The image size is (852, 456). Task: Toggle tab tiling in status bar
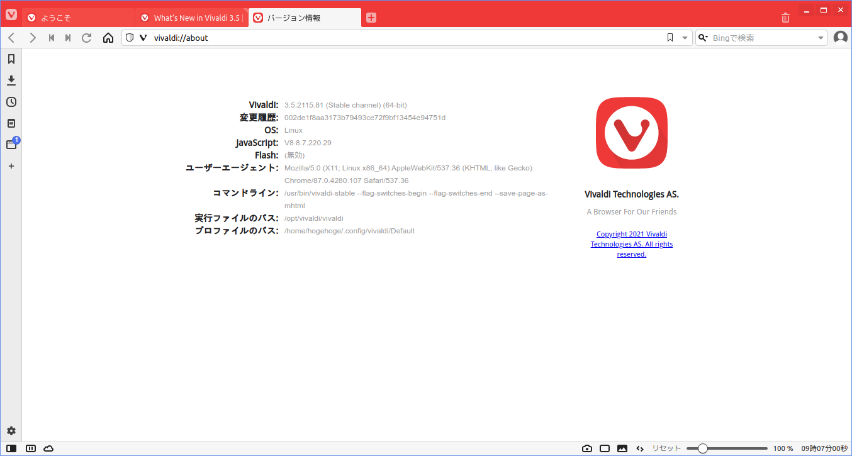pyautogui.click(x=31, y=448)
